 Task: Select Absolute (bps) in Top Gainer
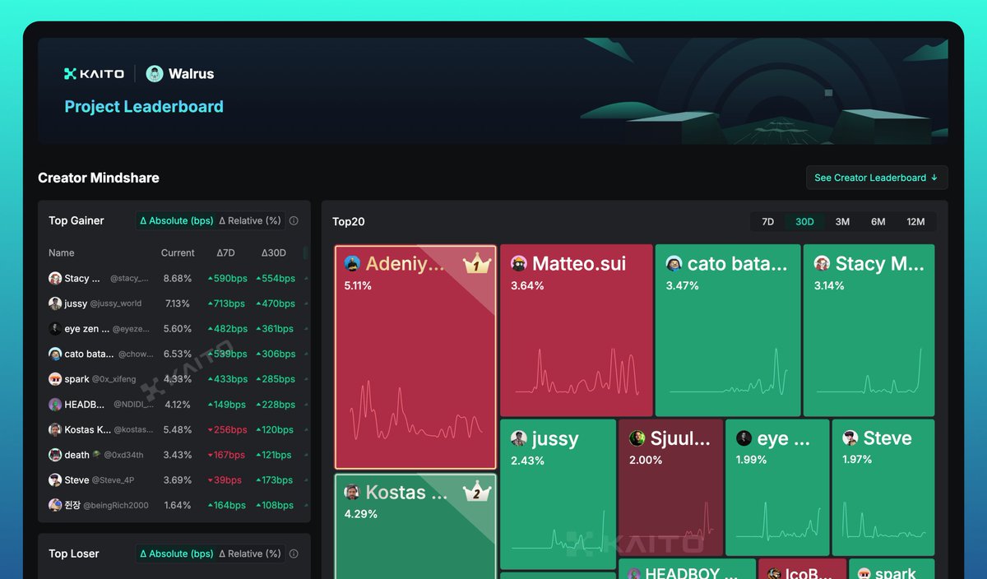point(176,220)
